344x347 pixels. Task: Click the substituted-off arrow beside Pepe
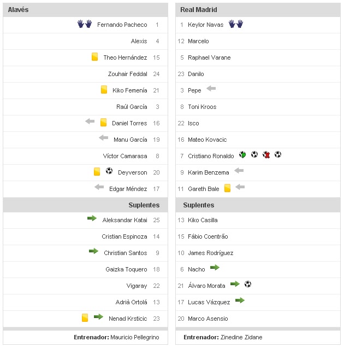coord(211,89)
